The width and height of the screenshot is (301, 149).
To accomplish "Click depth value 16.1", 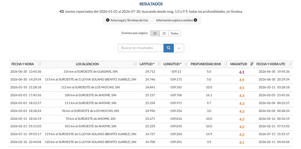I will point(209,95).
